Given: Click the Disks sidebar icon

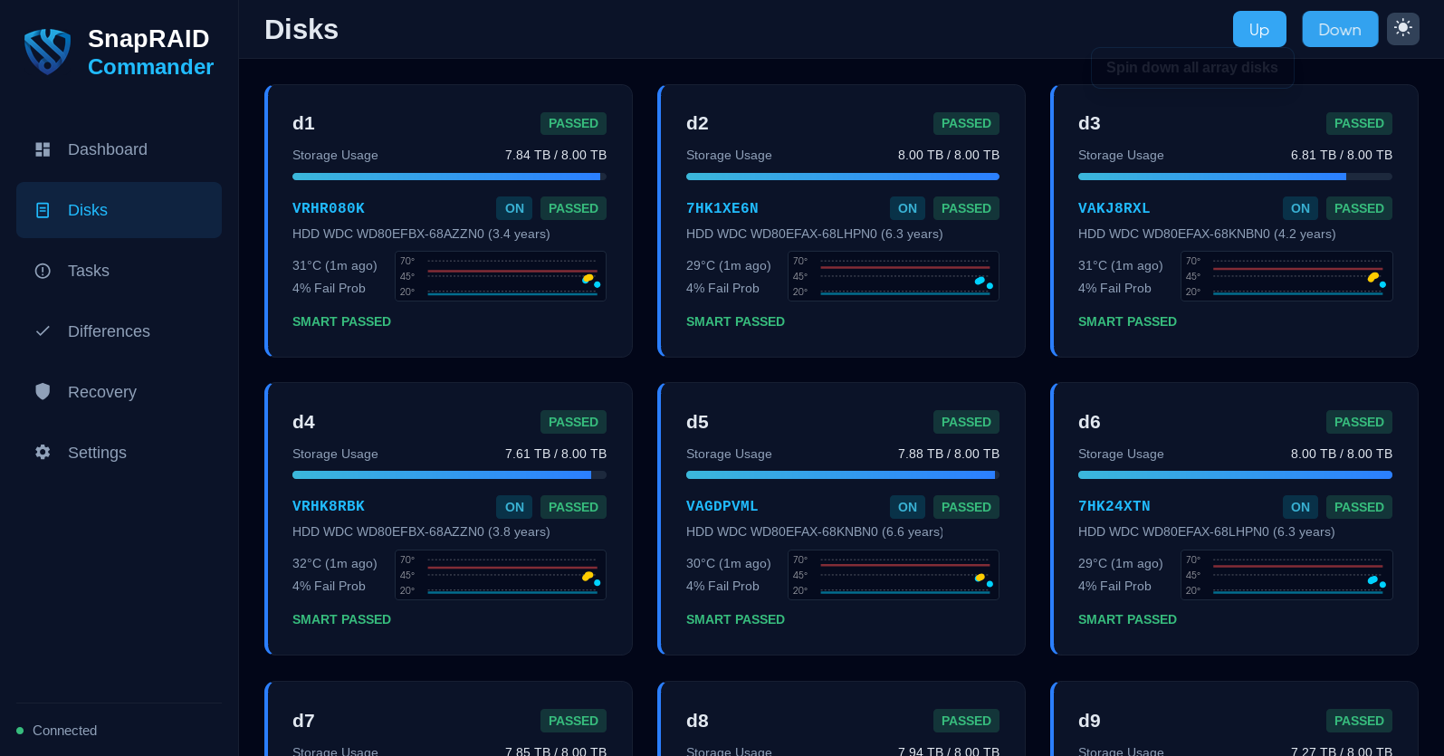Looking at the screenshot, I should tap(43, 210).
